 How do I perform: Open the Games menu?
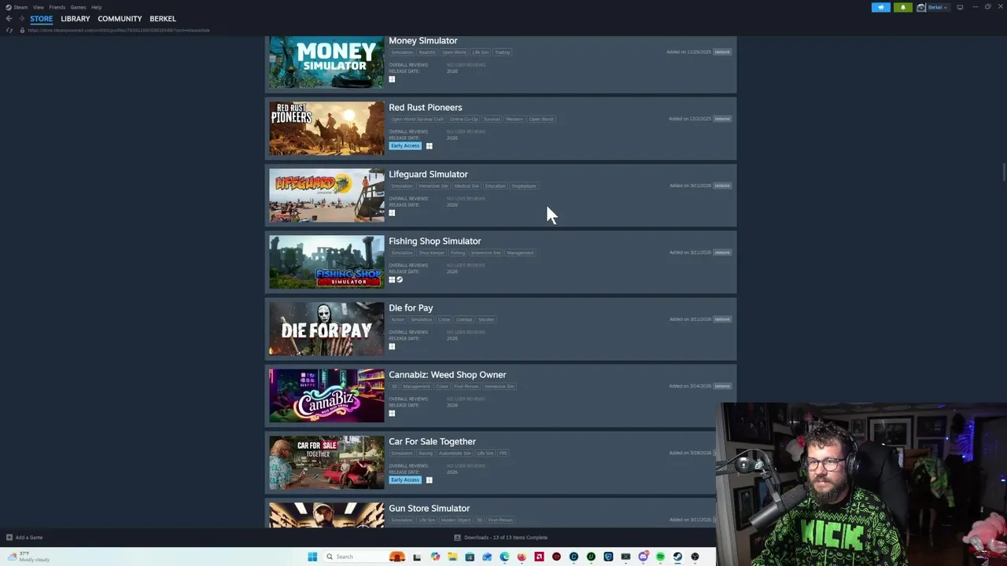coord(78,7)
